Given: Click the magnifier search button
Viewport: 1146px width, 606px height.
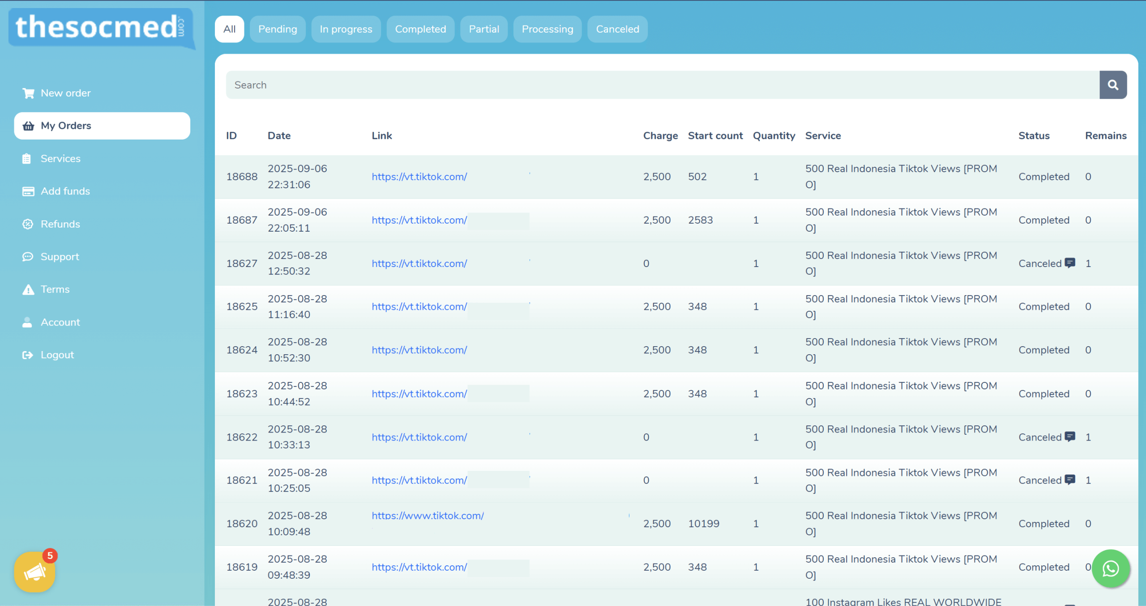Looking at the screenshot, I should [1113, 85].
